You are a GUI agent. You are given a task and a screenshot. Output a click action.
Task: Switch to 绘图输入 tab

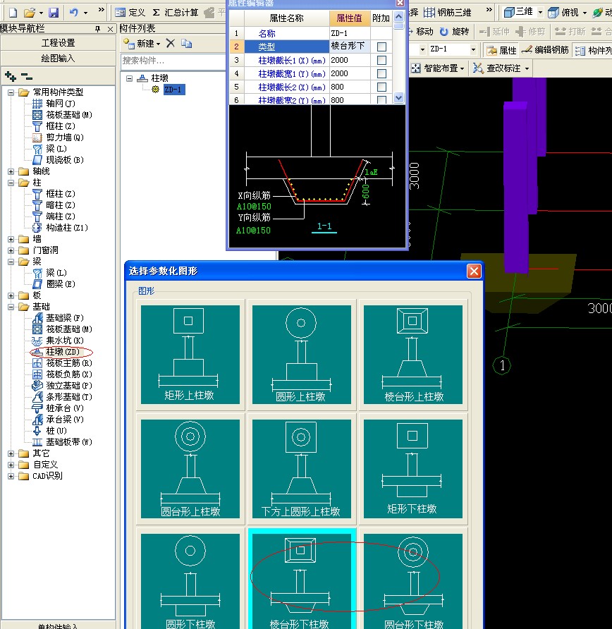(58, 59)
